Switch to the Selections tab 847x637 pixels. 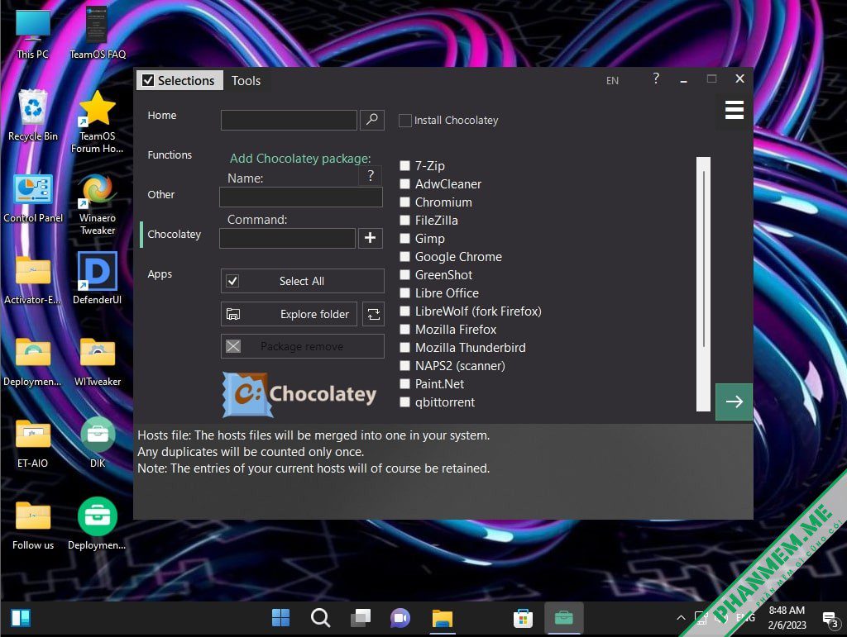pyautogui.click(x=179, y=80)
